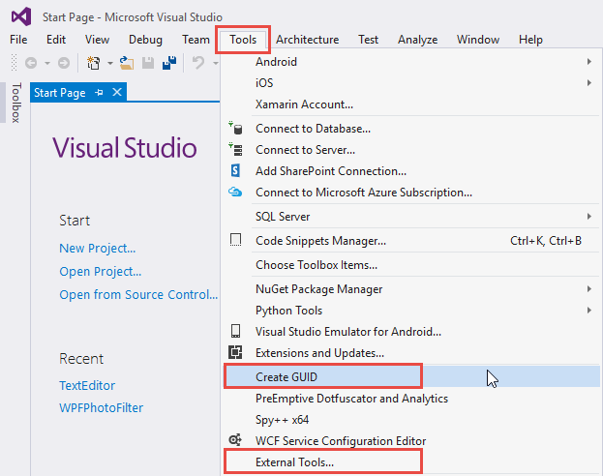603x476 pixels.
Task: Choose WCF Service Configuration Editor entry
Action: point(412,440)
